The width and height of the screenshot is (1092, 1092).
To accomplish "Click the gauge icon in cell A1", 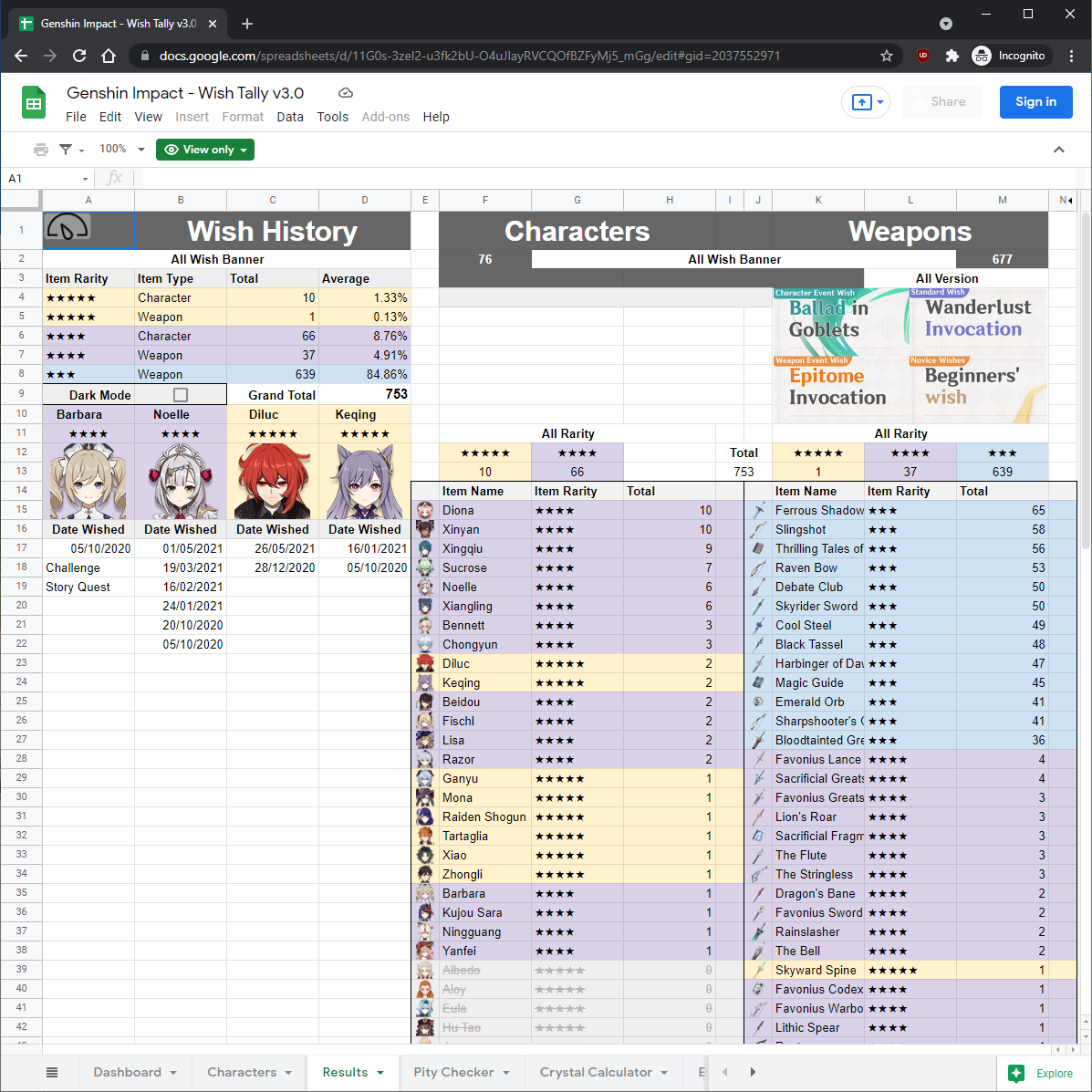I will click(67, 227).
